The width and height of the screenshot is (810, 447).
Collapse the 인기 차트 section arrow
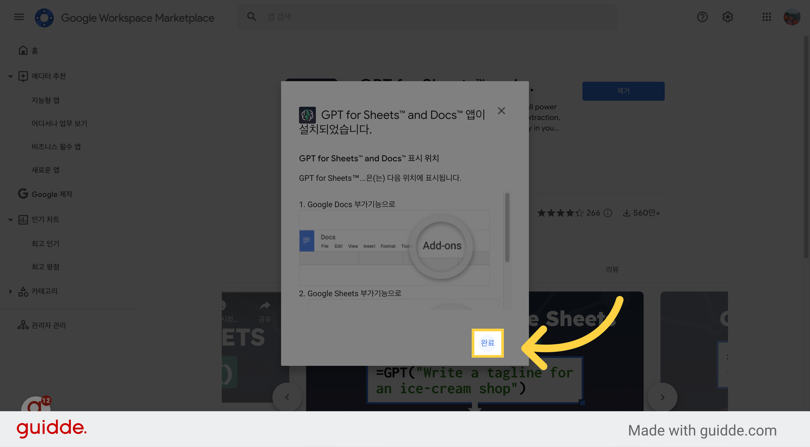pyautogui.click(x=10, y=220)
